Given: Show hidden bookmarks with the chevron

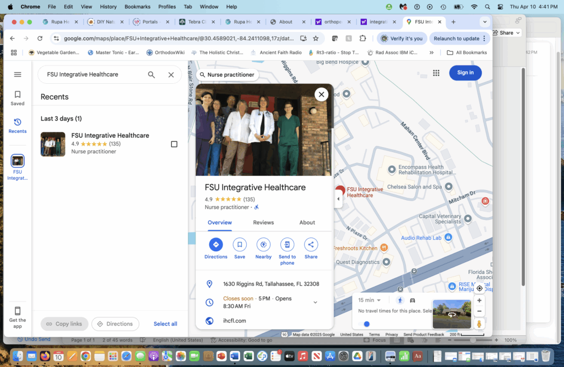Looking at the screenshot, I should tap(431, 52).
